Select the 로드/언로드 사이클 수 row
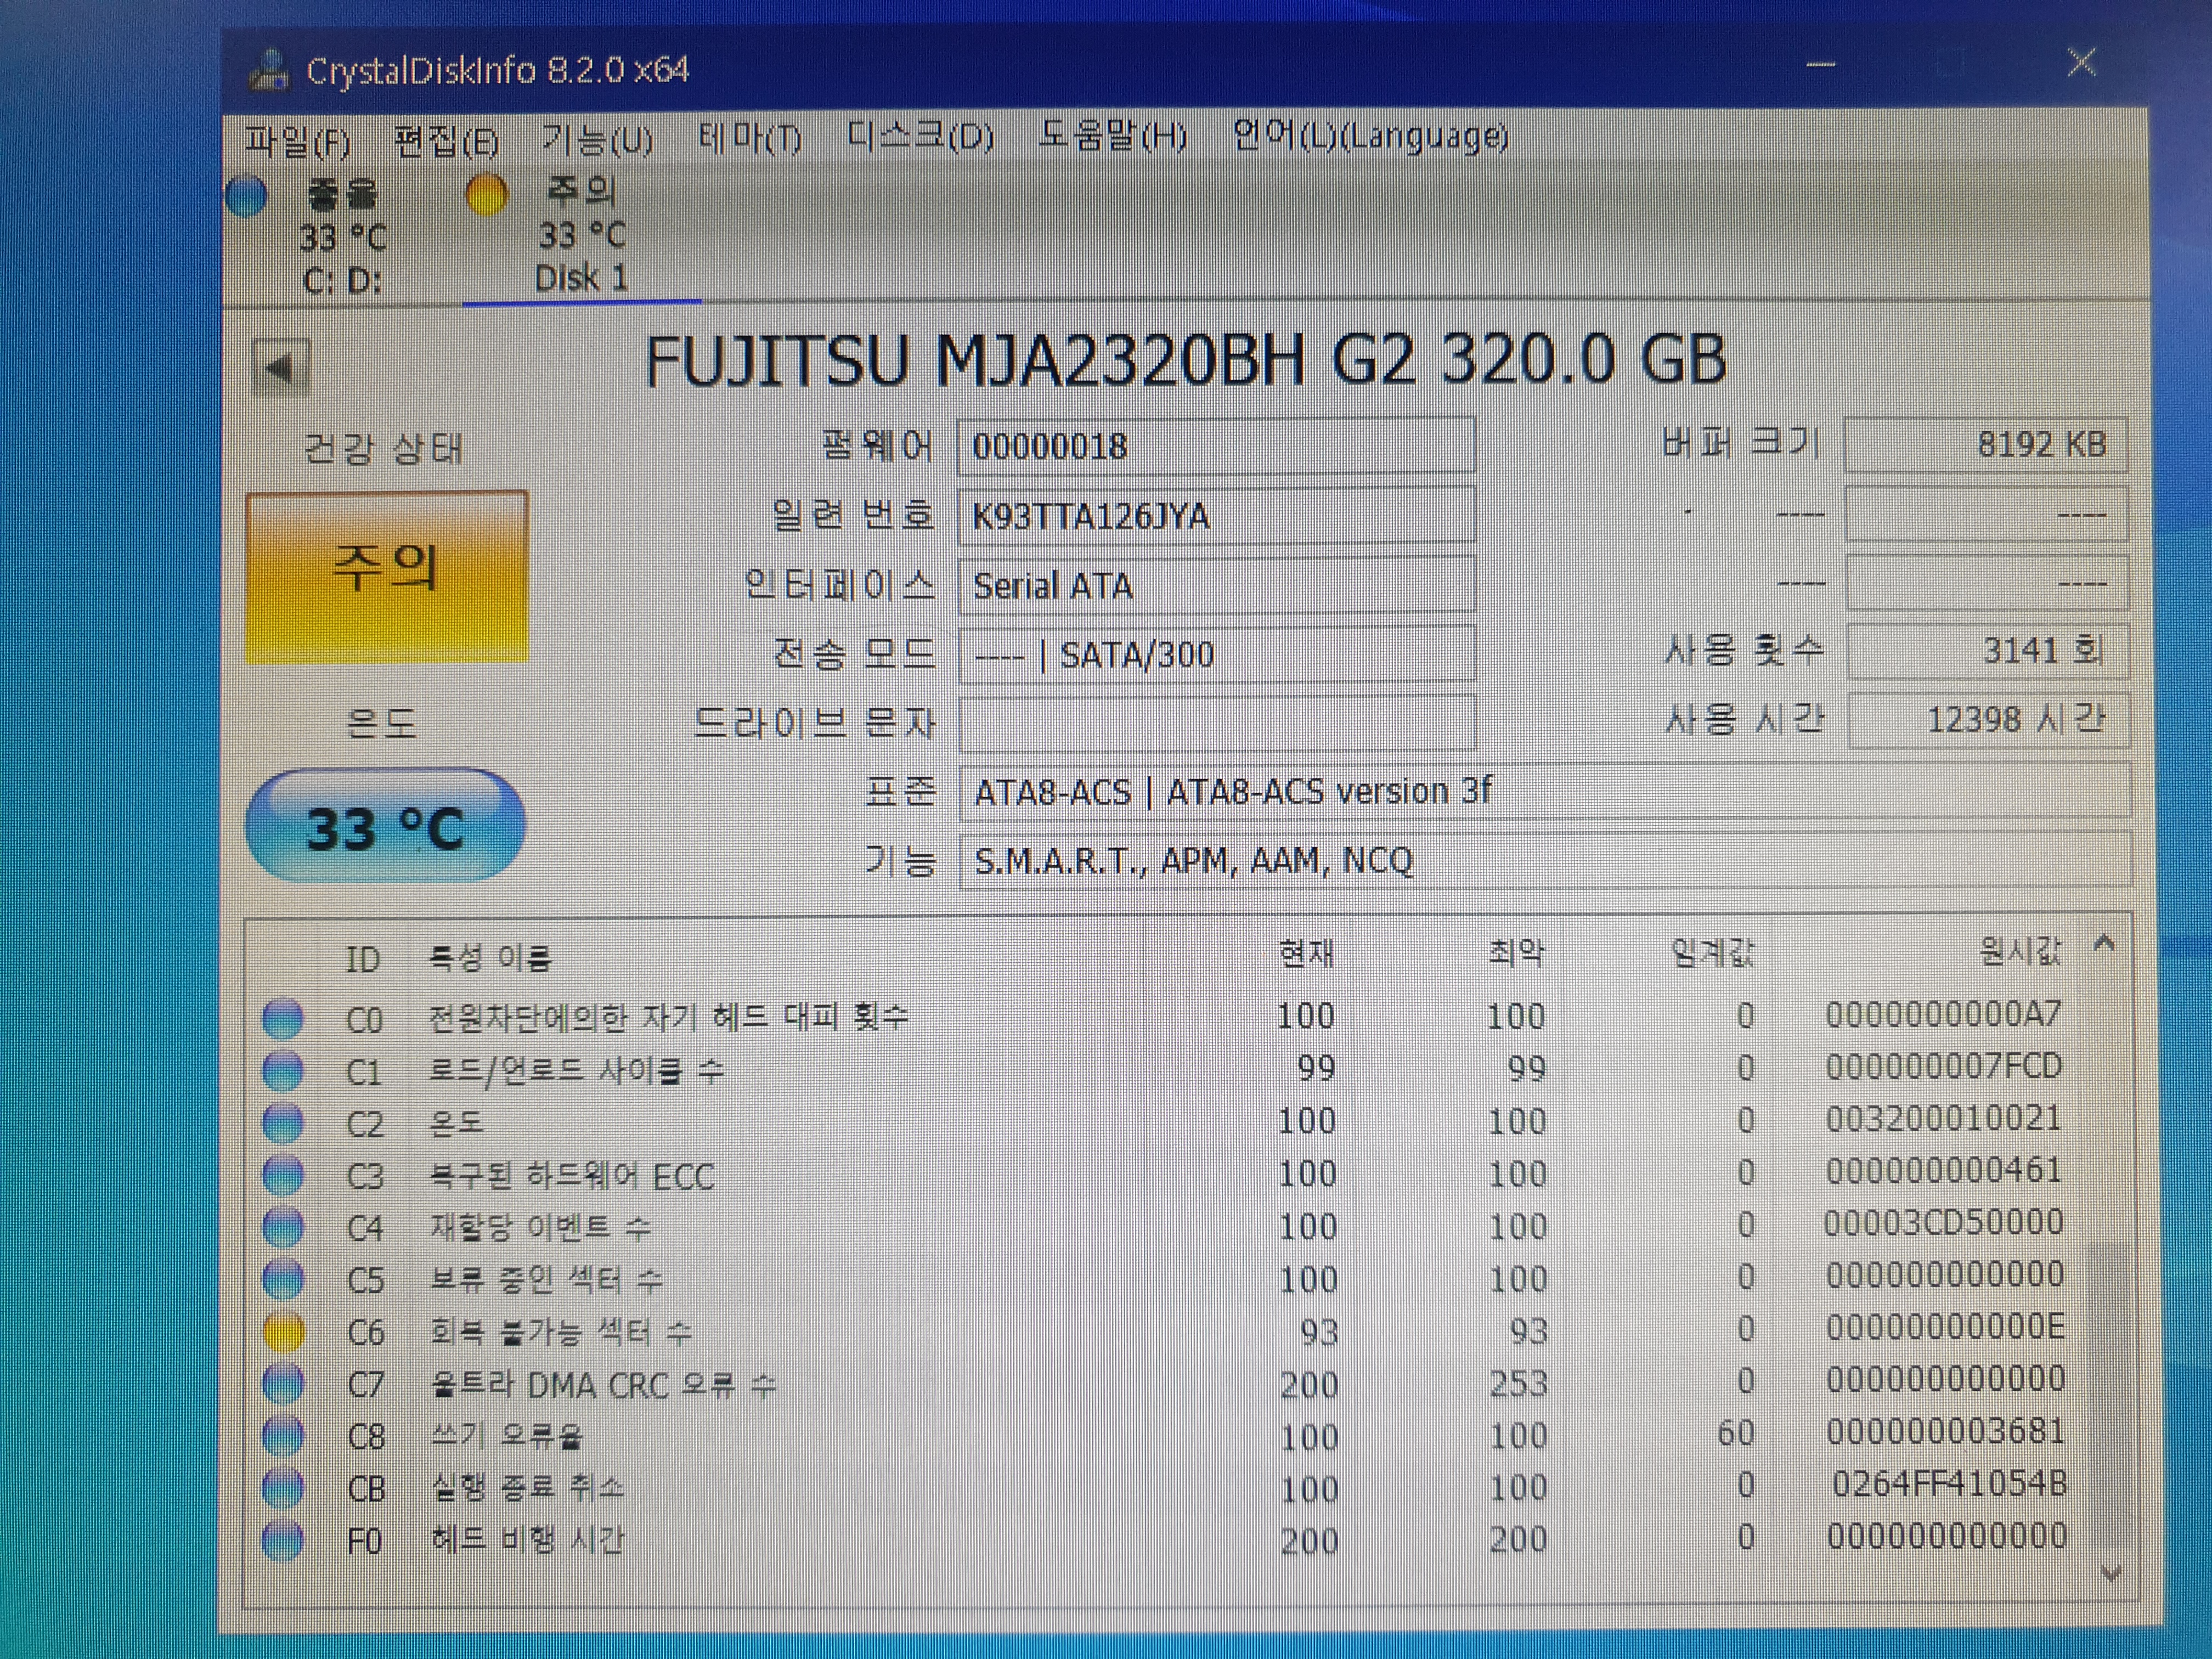Image resolution: width=2212 pixels, height=1659 pixels. point(1165,1069)
